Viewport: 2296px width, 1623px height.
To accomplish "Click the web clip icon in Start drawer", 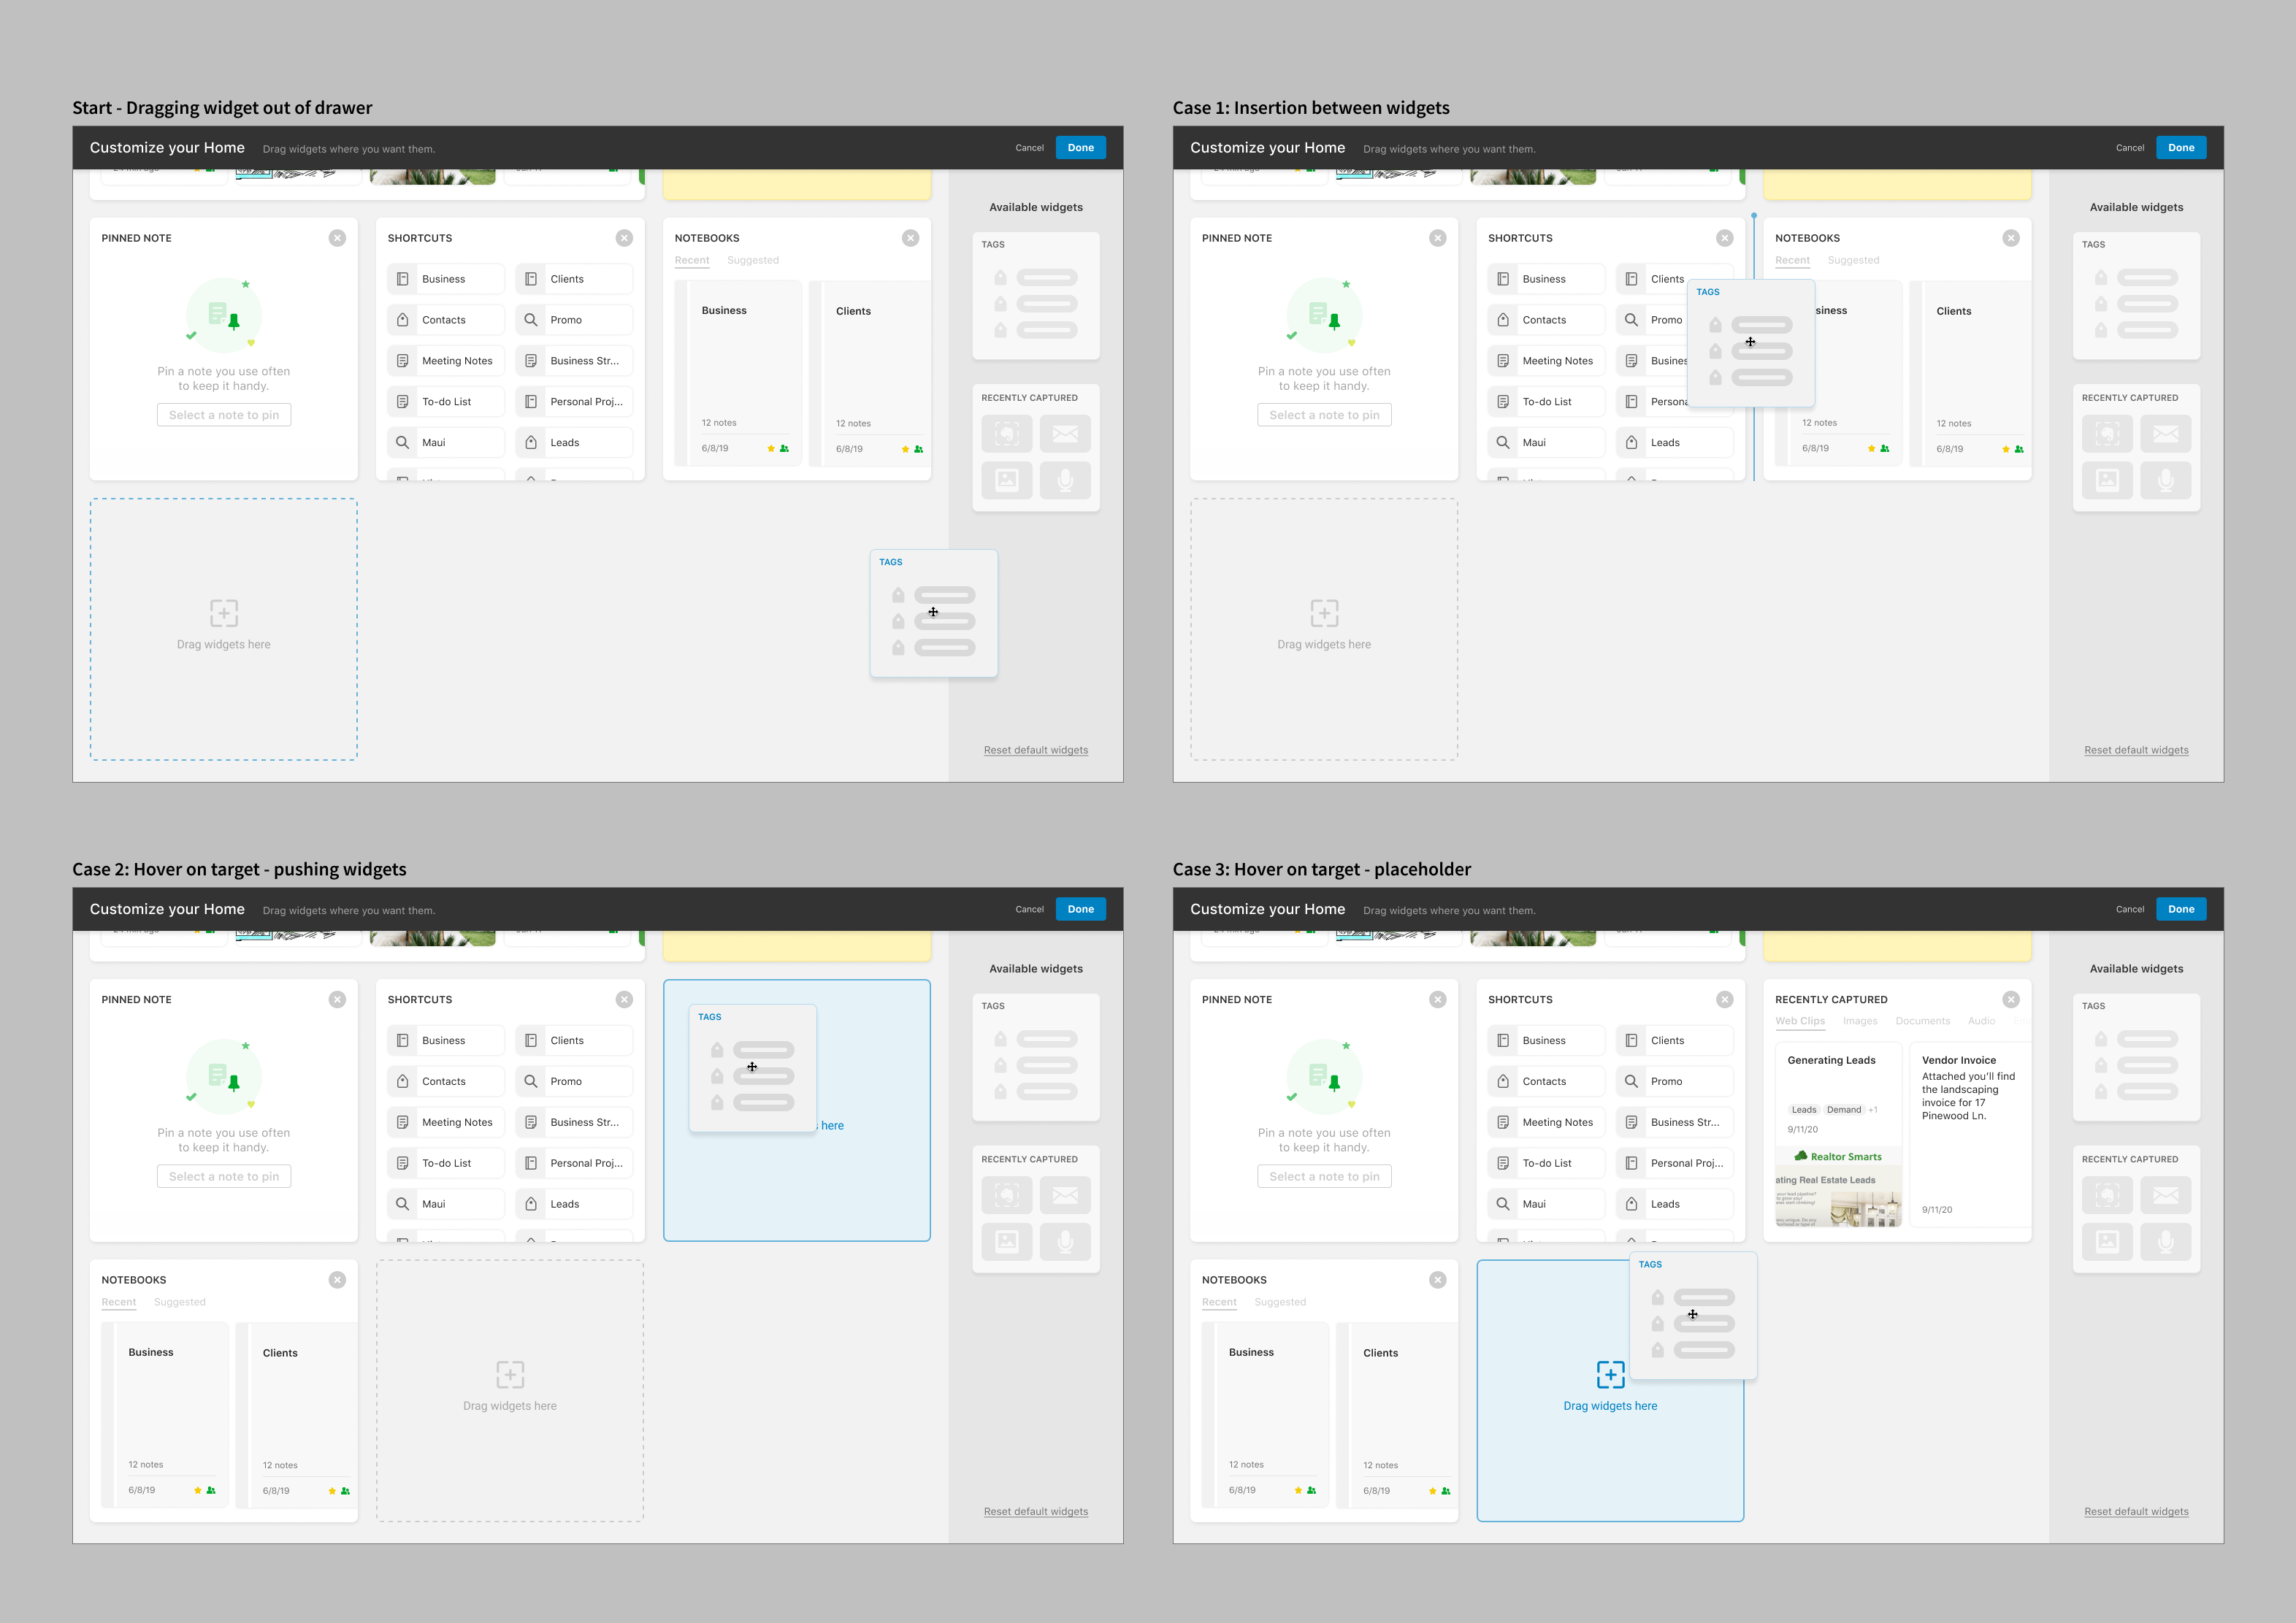I will 1007,434.
